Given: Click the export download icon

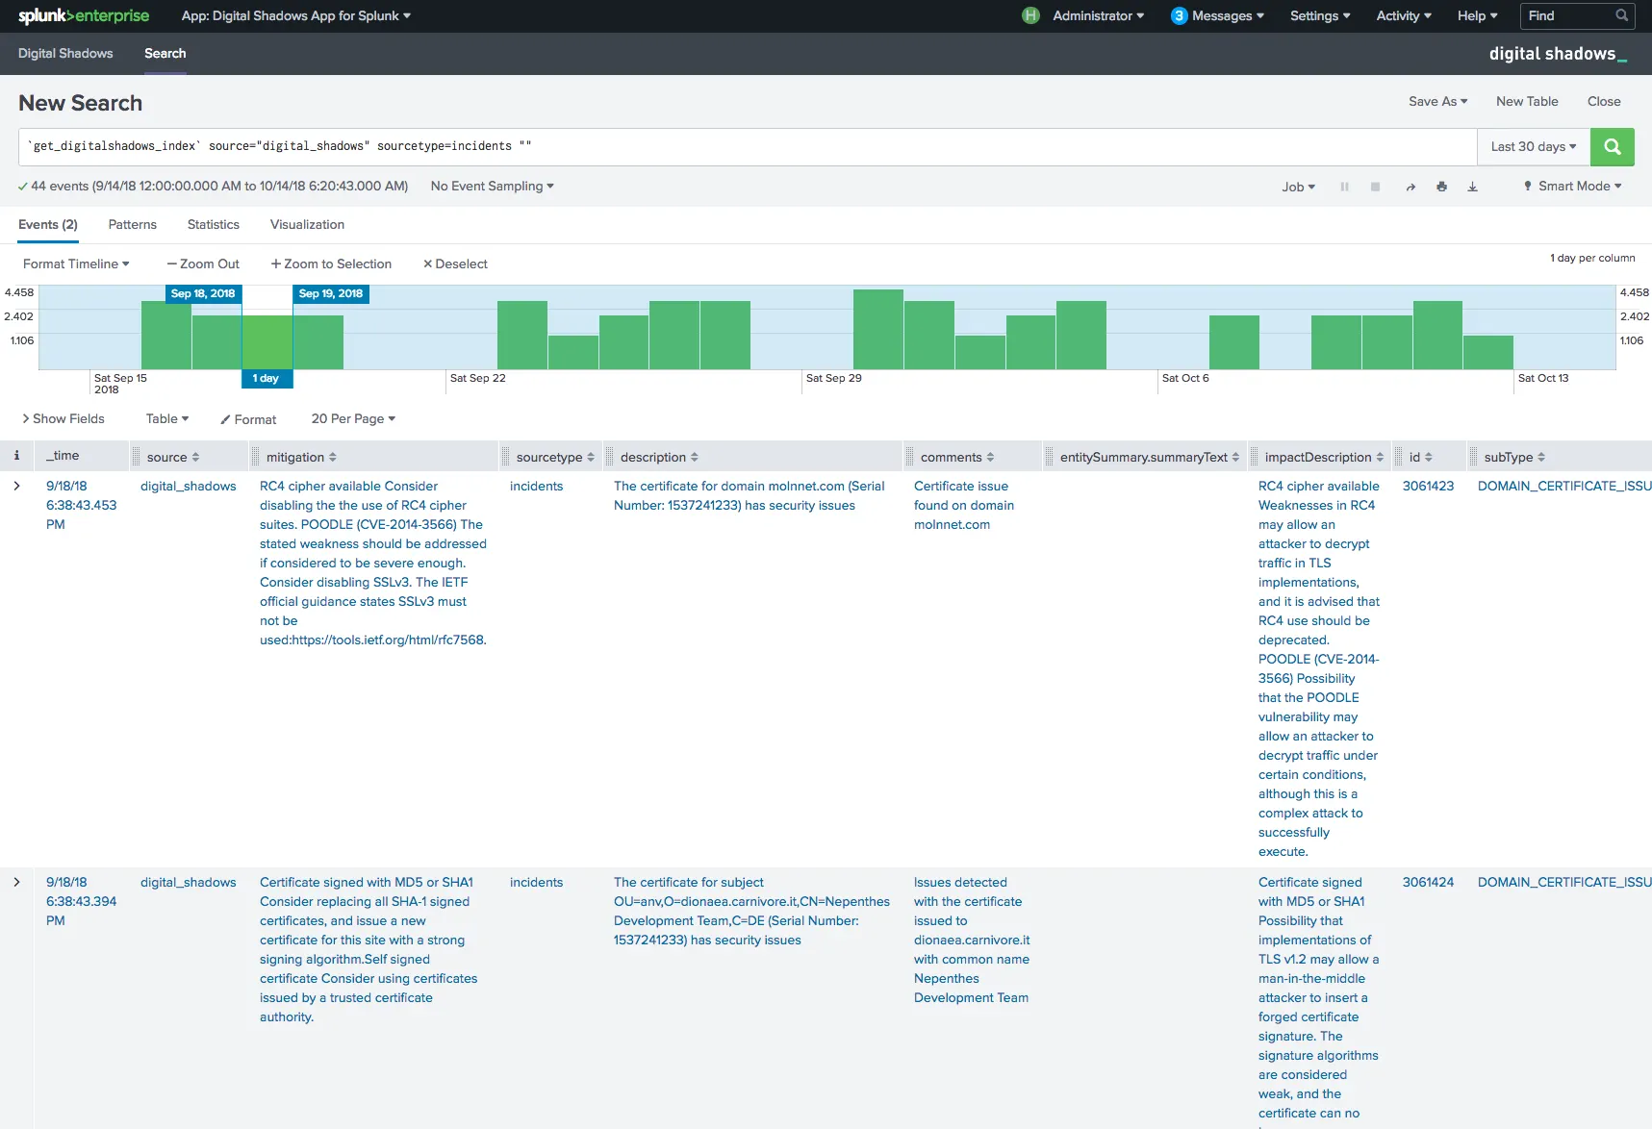Looking at the screenshot, I should click(1472, 187).
